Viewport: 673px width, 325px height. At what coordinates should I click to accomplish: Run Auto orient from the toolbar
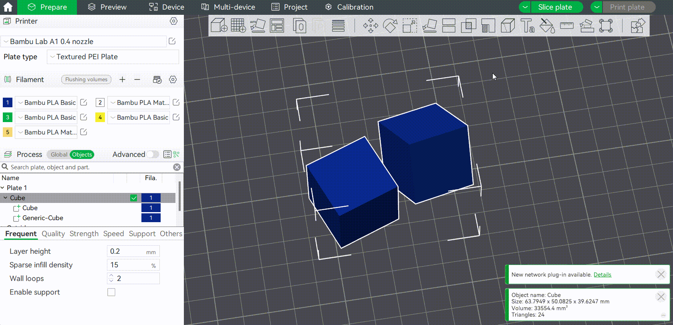tap(258, 26)
